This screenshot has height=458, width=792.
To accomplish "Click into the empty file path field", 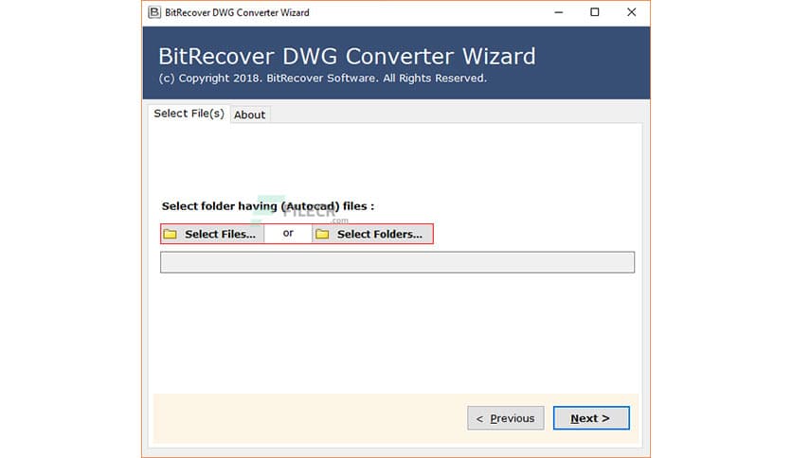I will tap(398, 262).
